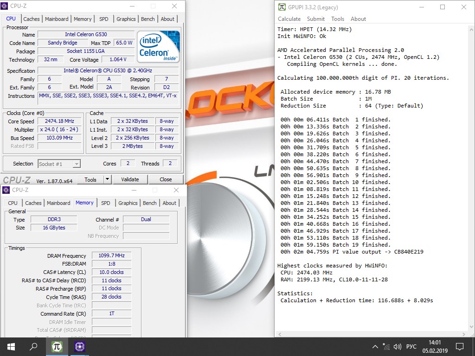
Task: Open the Mainboard tab in the upper CPU-Z window
Action: click(x=57, y=19)
